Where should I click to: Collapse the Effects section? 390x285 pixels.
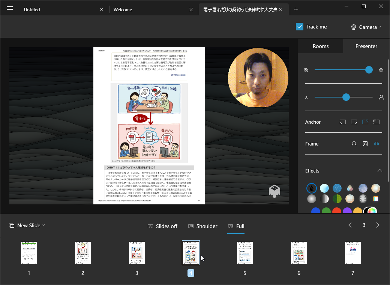[x=380, y=171]
